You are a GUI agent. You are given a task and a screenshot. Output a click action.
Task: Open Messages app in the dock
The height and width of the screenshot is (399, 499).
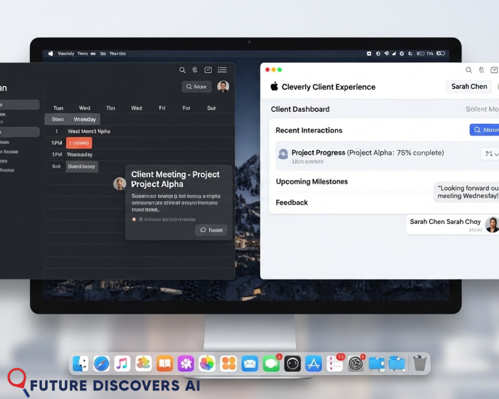[271, 364]
